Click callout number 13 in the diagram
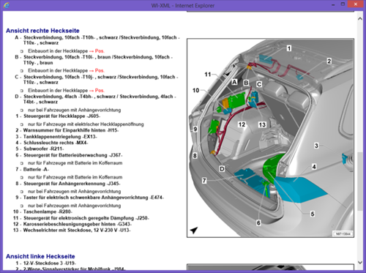The height and width of the screenshot is (273, 366). [x=262, y=125]
